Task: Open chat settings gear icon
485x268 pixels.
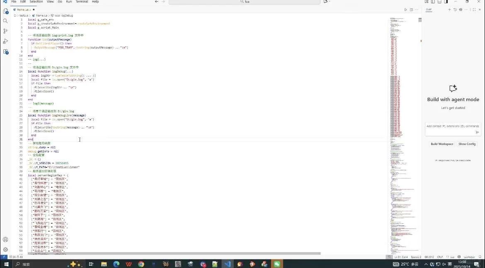Action: [461, 10]
